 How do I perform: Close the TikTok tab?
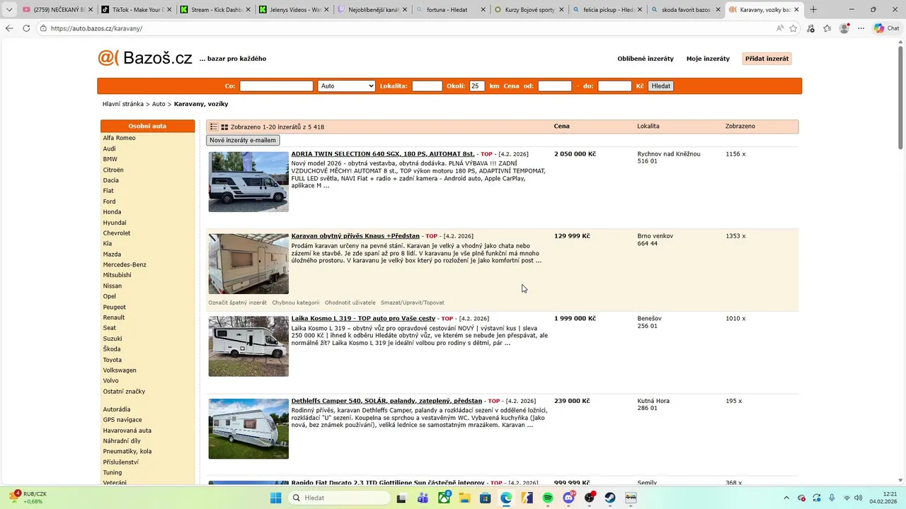point(169,10)
